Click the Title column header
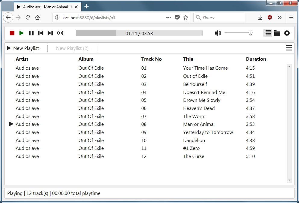Viewport: 299px width, 203px height. [188, 59]
